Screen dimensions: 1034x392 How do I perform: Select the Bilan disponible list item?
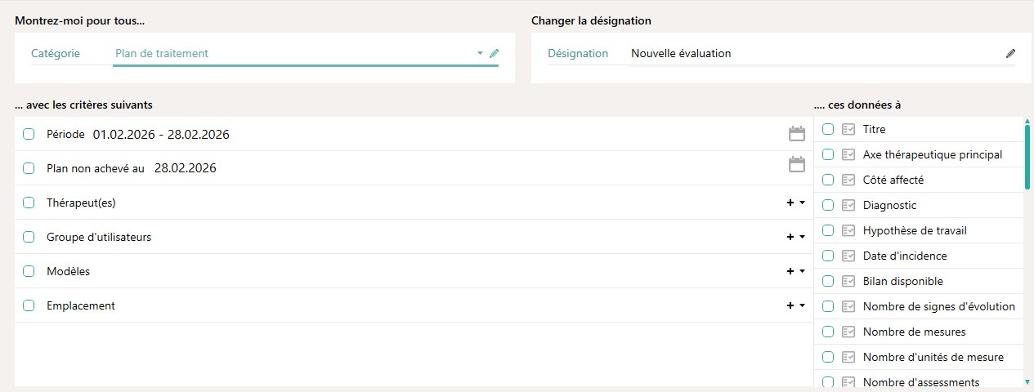click(902, 281)
